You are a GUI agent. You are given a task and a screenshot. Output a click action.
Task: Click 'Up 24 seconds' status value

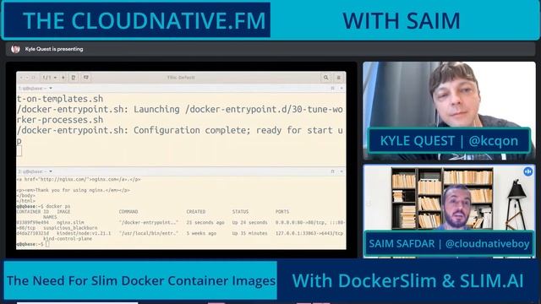(249, 223)
